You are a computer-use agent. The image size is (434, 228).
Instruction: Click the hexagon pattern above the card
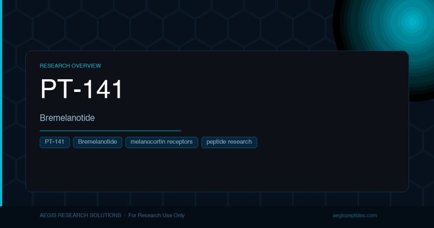click(166, 25)
